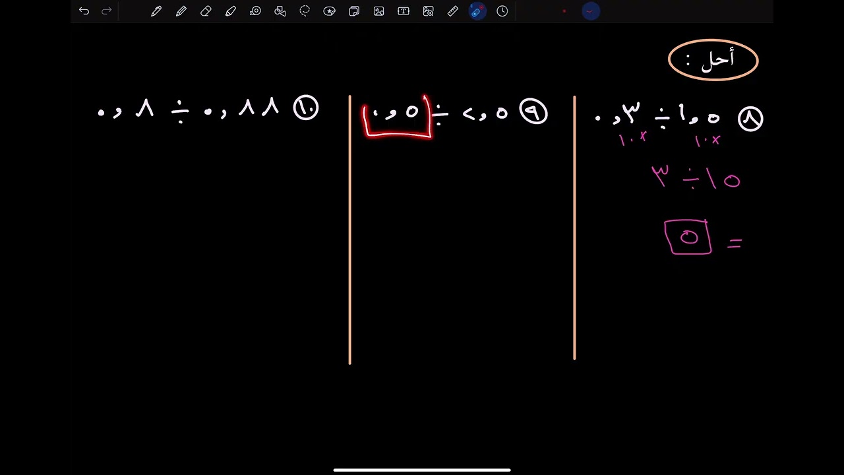Open the Stickers and favorites tool
Screen dimensions: 844x475
click(330, 11)
